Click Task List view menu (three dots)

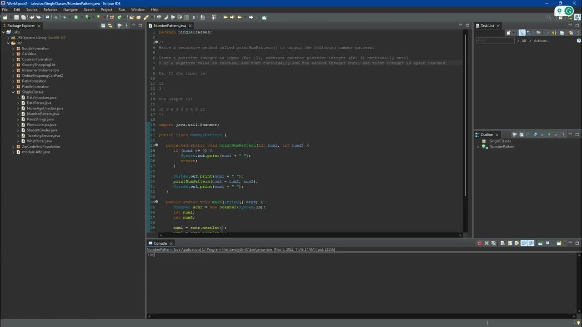click(578, 33)
